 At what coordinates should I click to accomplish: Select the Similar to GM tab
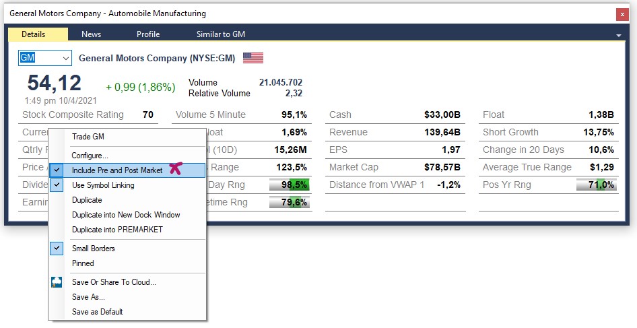click(220, 34)
